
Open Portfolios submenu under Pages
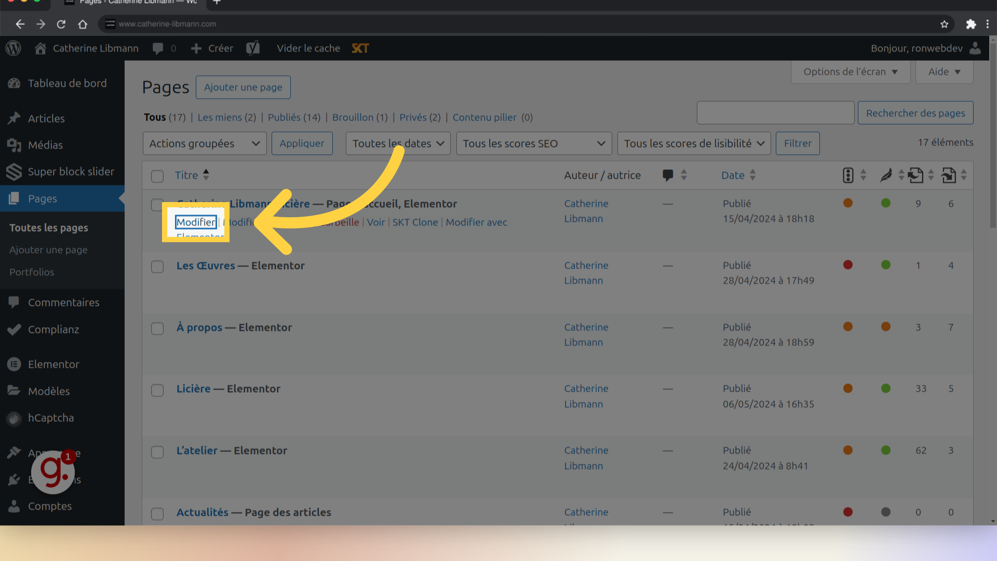32,272
